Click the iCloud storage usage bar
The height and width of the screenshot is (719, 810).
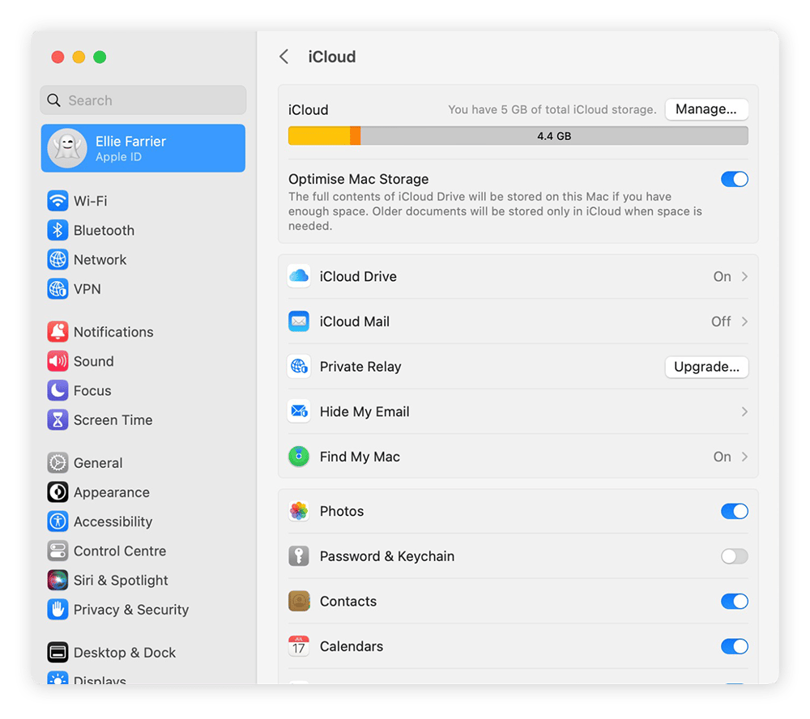pos(518,136)
